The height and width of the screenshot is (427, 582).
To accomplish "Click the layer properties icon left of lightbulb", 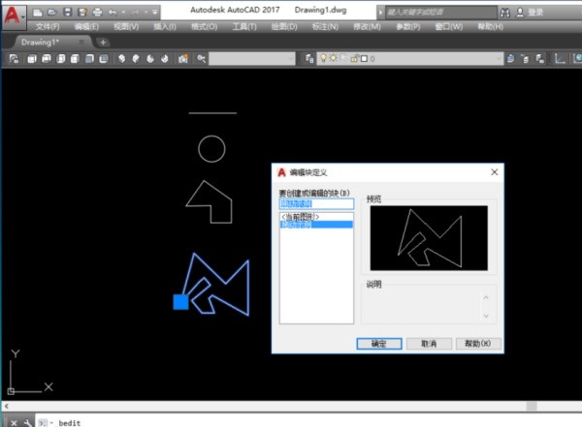I will click(x=309, y=59).
